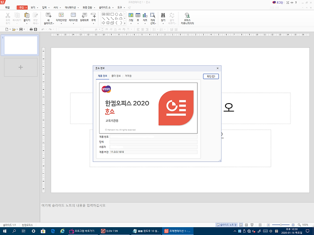The height and width of the screenshot is (235, 314).
Task: Open the 슬라이드 쇼 menu
Action: 105,7
